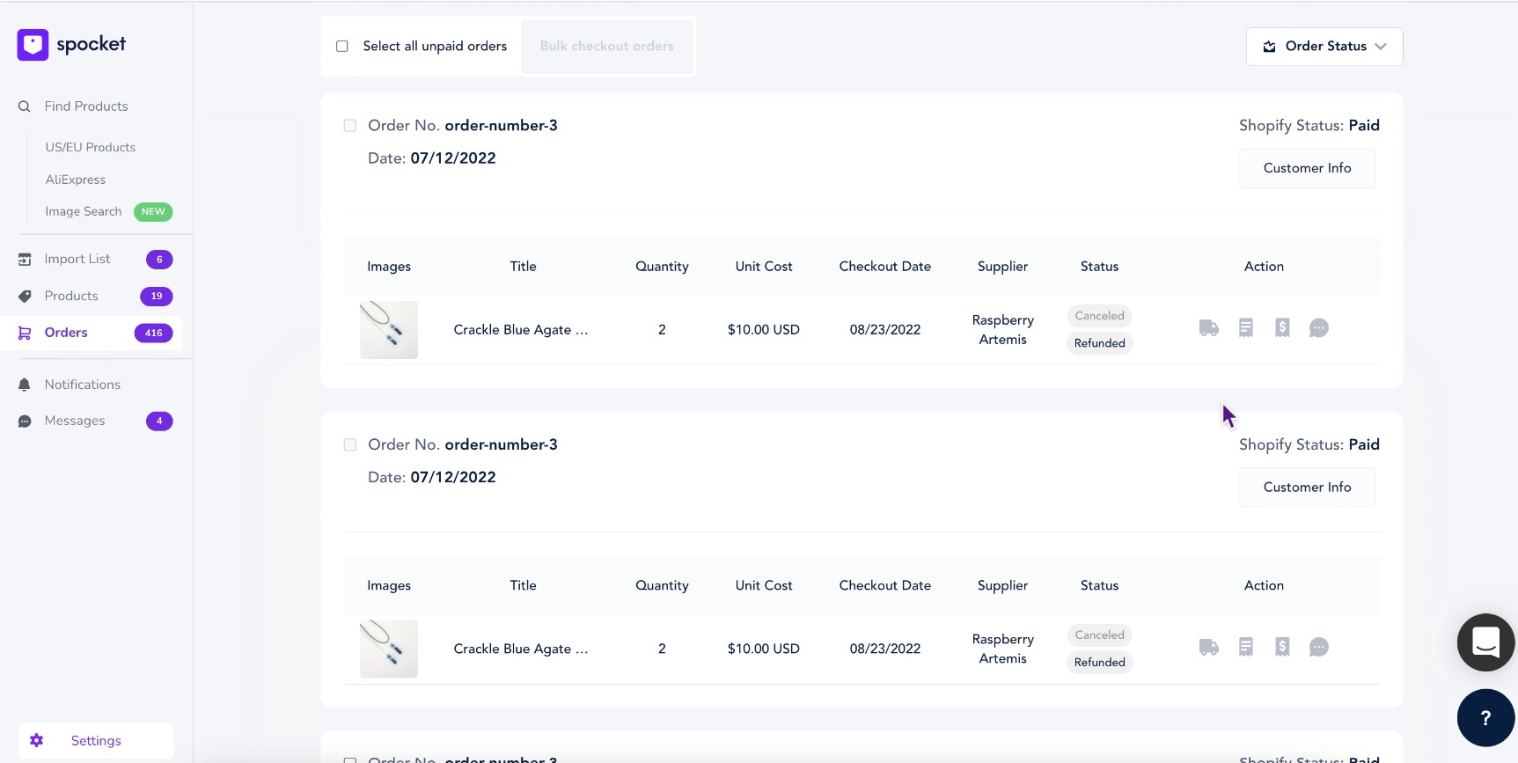Click receipt icon in second order row
This screenshot has height=763, width=1518.
point(1246,648)
